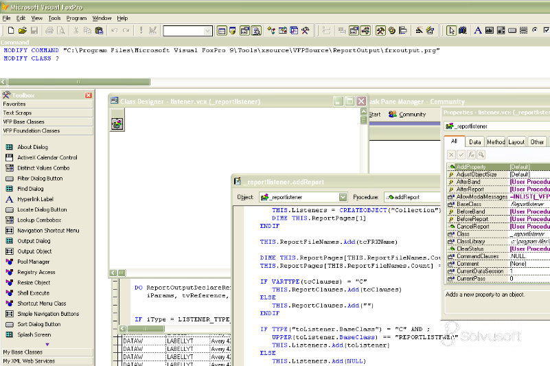The image size is (550, 366).
Task: Switch to the Other tab in Properties
Action: [537, 141]
